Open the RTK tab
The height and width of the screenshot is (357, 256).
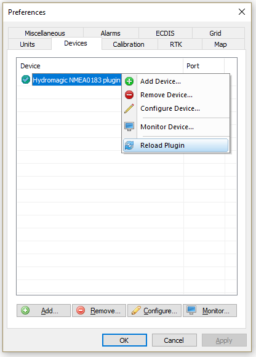point(176,44)
